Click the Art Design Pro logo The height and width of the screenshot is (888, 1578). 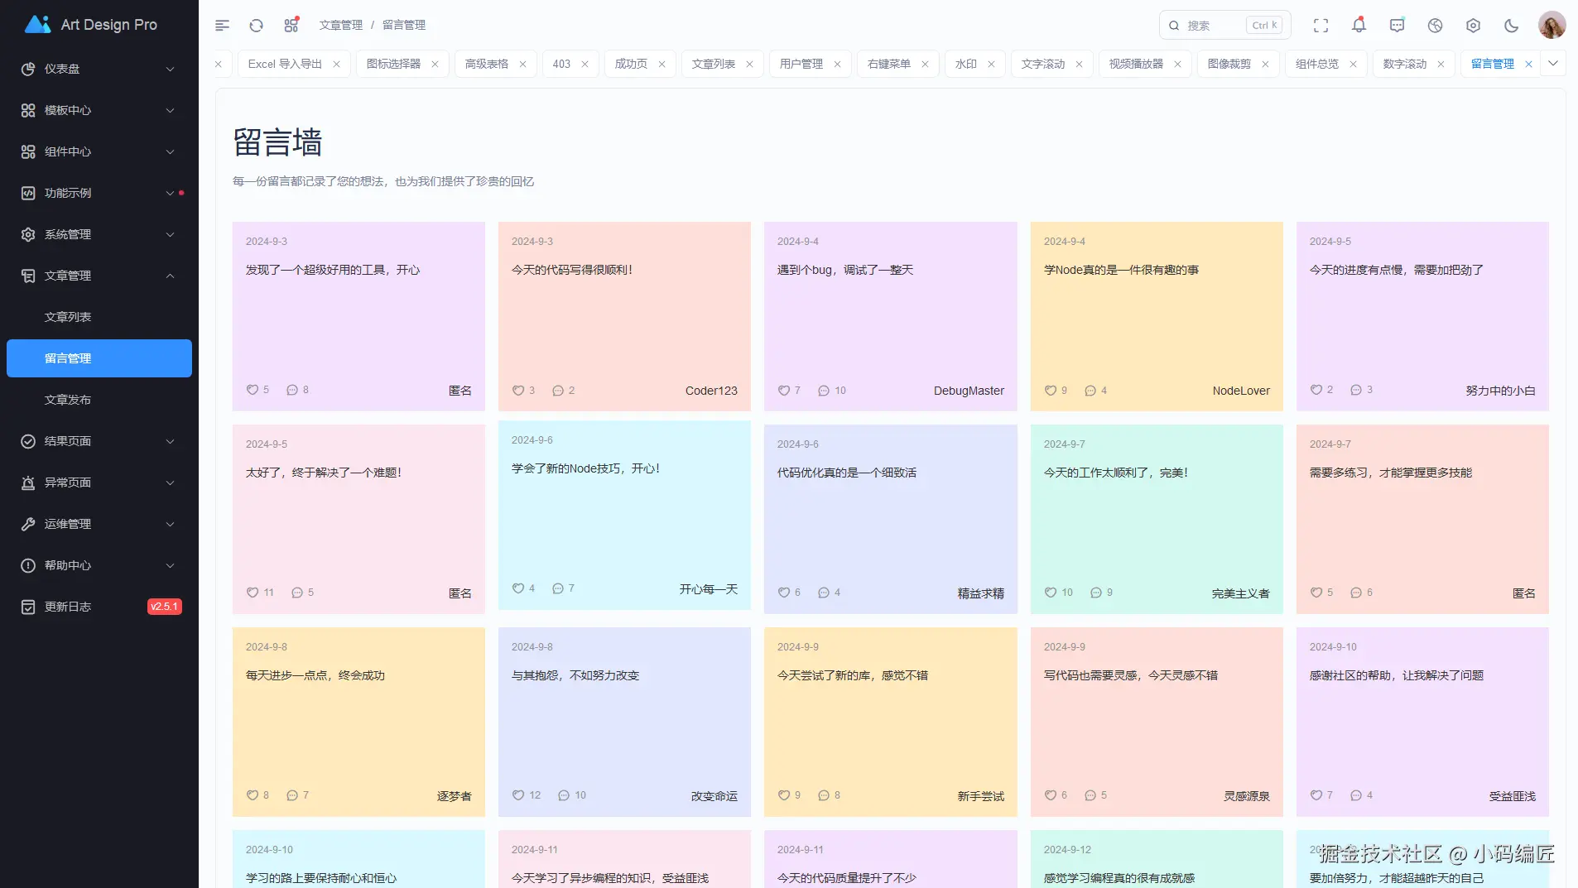pyautogui.click(x=90, y=25)
